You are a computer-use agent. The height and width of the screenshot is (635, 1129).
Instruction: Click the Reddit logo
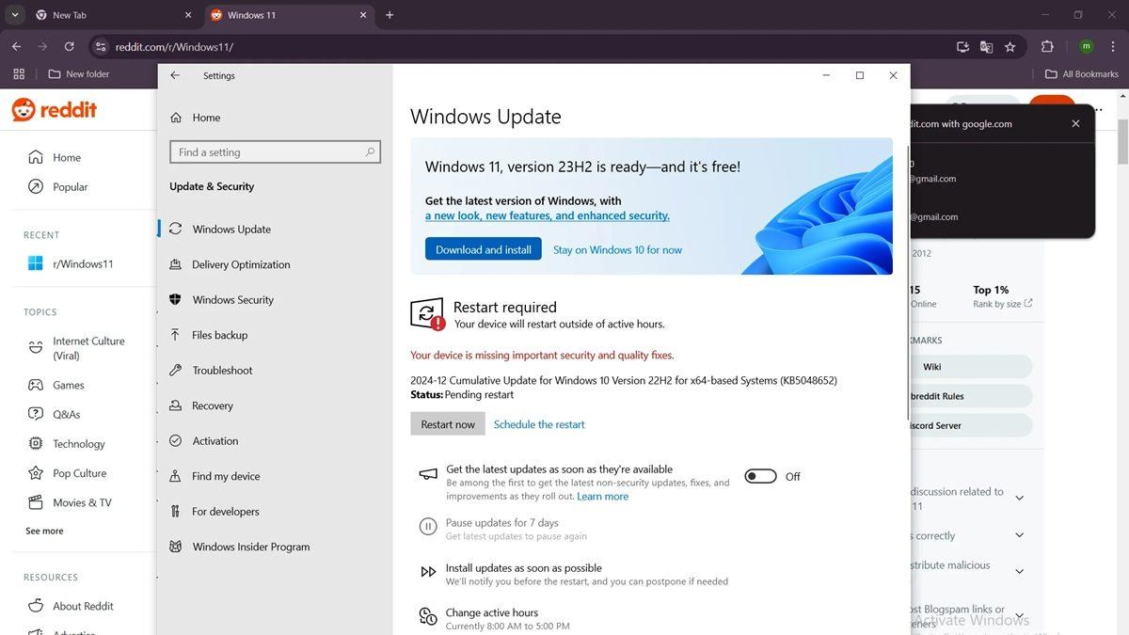(x=55, y=110)
